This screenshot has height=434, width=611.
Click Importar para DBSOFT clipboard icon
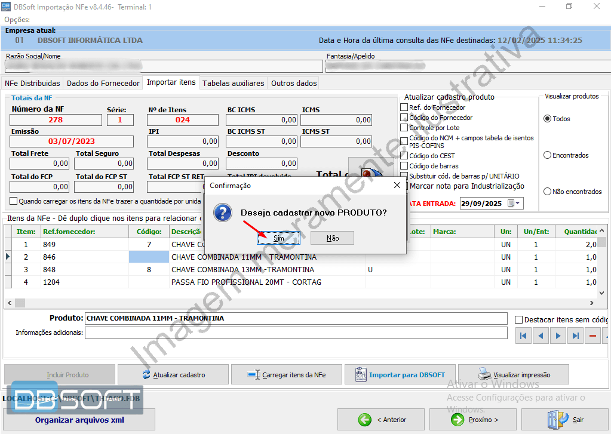pyautogui.click(x=360, y=375)
